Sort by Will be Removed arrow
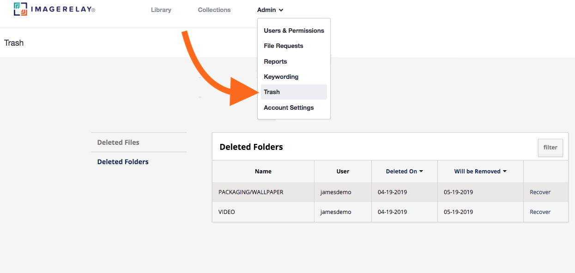575x273 pixels. pyautogui.click(x=505, y=171)
